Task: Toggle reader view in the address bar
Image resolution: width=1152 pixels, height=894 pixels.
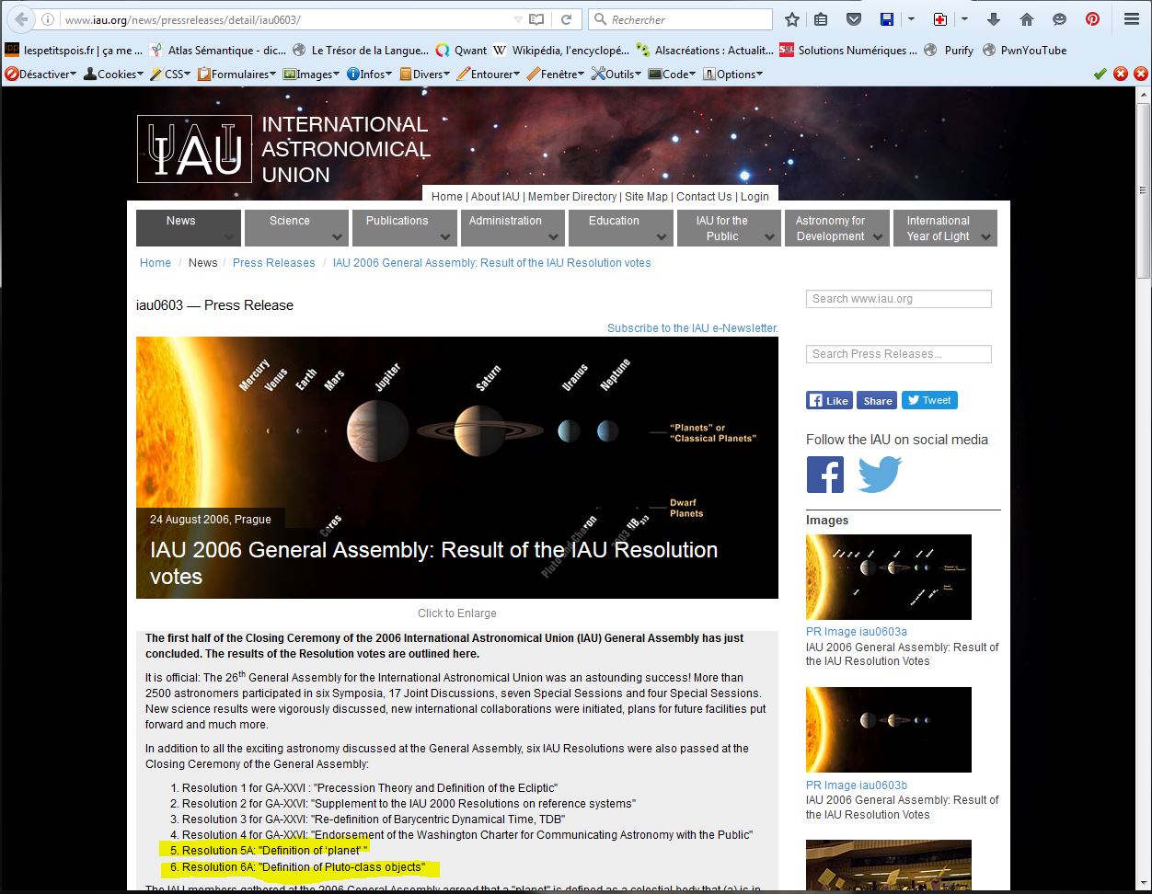Action: [536, 19]
